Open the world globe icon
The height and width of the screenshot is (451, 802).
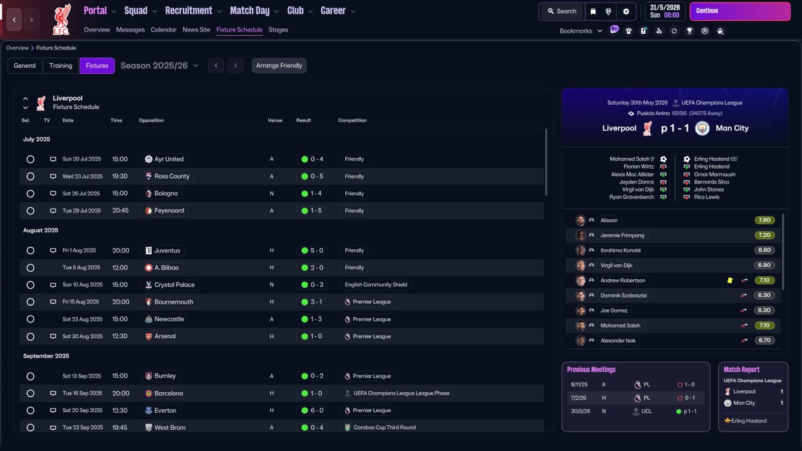coord(609,11)
